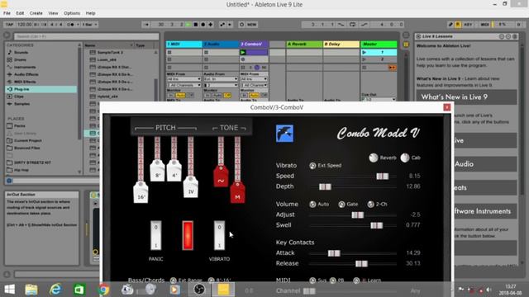Open 1 MIDI track MIDI From dropdown
The height and width of the screenshot is (297, 529).
click(x=183, y=79)
